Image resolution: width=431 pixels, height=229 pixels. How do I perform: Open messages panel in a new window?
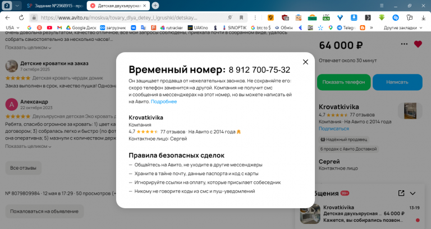(x=401, y=193)
